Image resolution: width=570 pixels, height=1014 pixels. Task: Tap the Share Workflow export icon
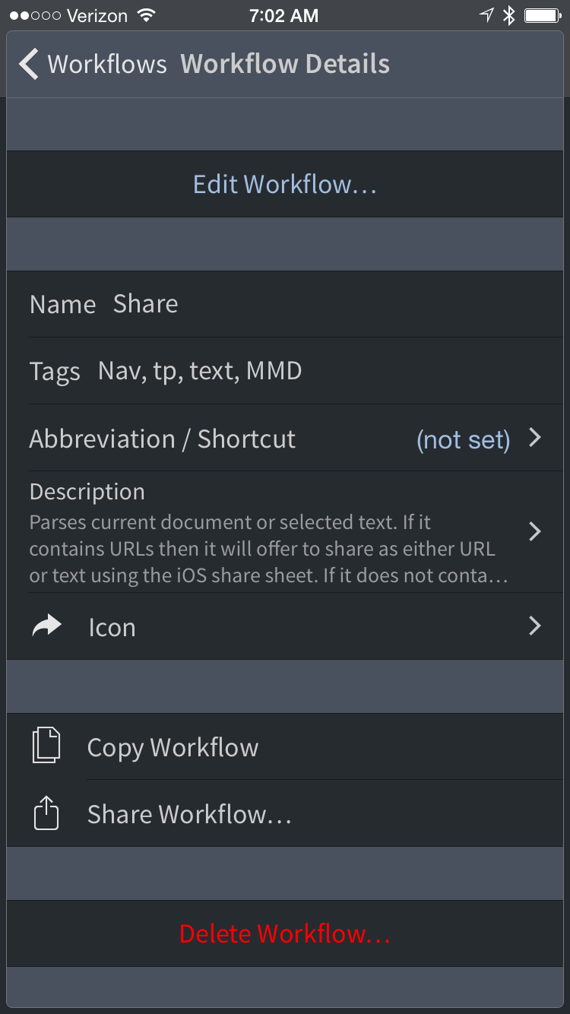point(46,812)
